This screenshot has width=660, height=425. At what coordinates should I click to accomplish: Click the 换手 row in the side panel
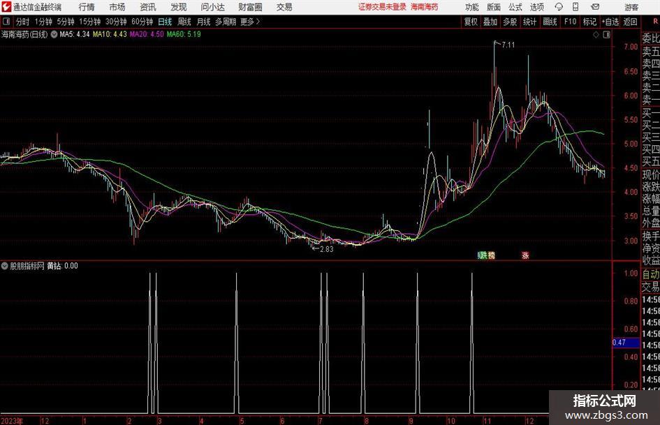click(651, 236)
